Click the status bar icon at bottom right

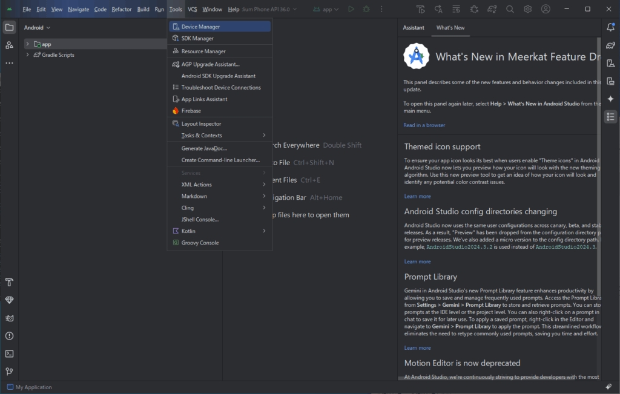coord(608,387)
